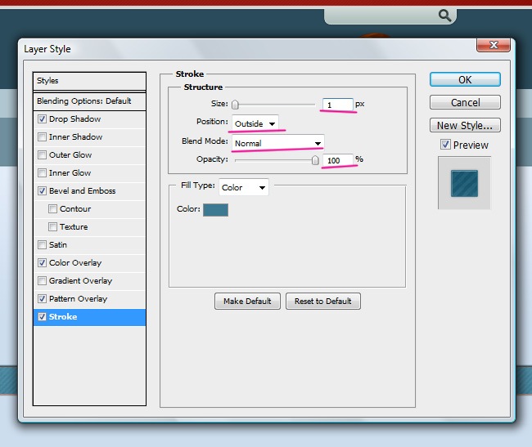
Task: Enable the Inner Shadow effect checkbox
Action: click(x=43, y=137)
